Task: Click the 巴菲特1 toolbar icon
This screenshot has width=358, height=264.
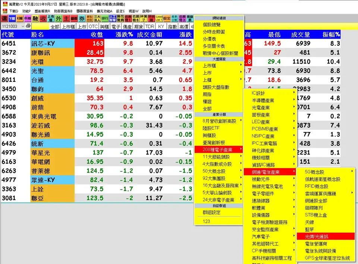Action: pyautogui.click(x=128, y=19)
